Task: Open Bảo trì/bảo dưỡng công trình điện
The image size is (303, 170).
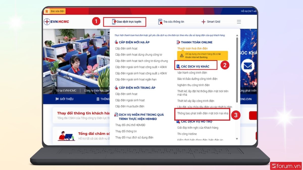Action: (x=197, y=79)
